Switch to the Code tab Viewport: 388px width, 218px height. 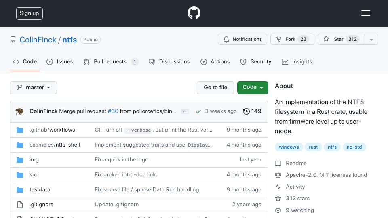25,61
